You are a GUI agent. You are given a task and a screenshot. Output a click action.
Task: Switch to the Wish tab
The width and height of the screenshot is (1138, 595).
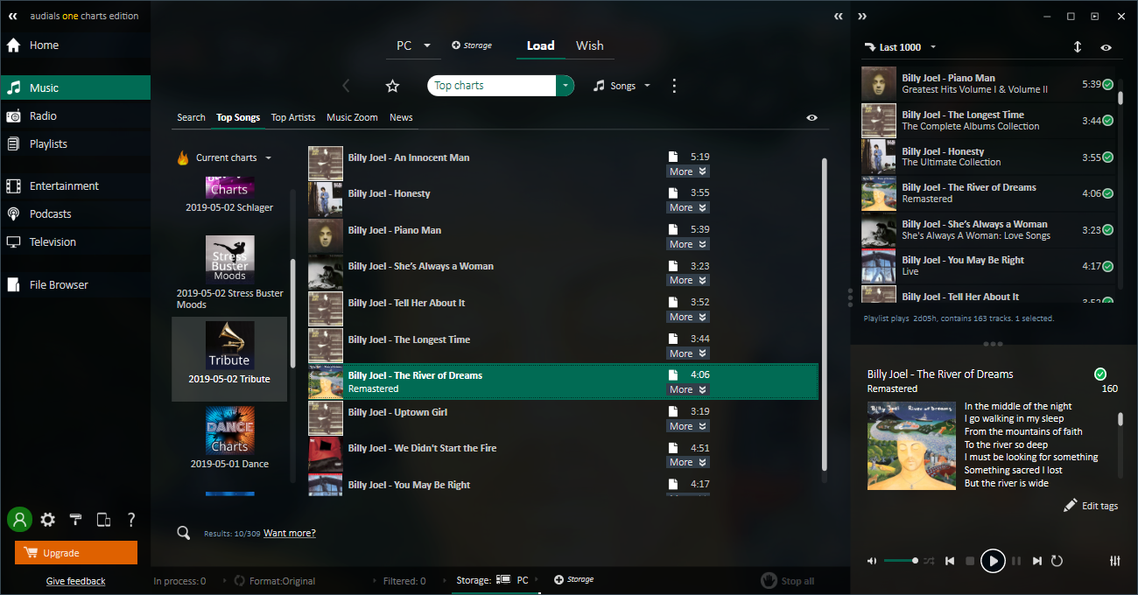(x=590, y=45)
